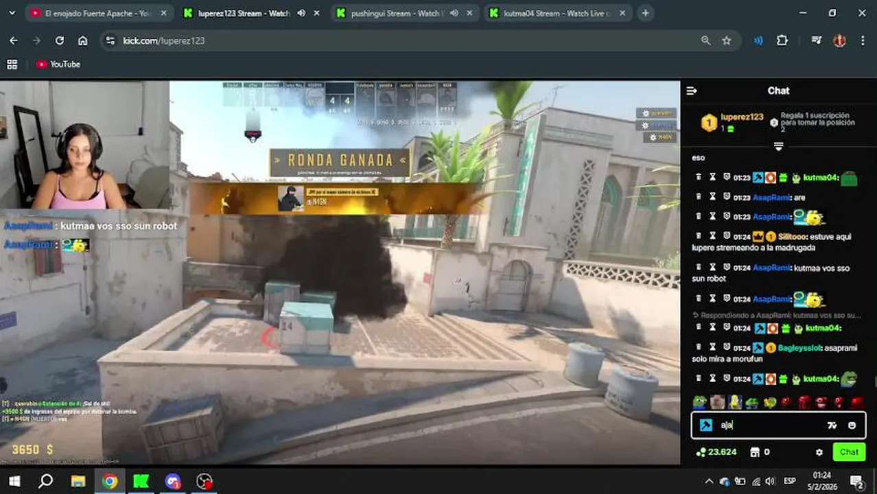Close the YouTube 'El enojado' tab
Screen dimensions: 877x494
(x=163, y=13)
